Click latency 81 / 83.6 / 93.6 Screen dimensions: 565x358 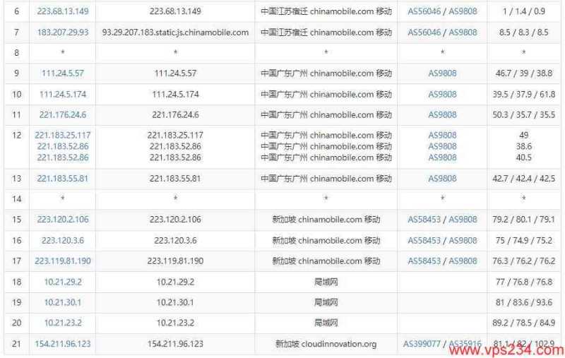click(x=523, y=302)
